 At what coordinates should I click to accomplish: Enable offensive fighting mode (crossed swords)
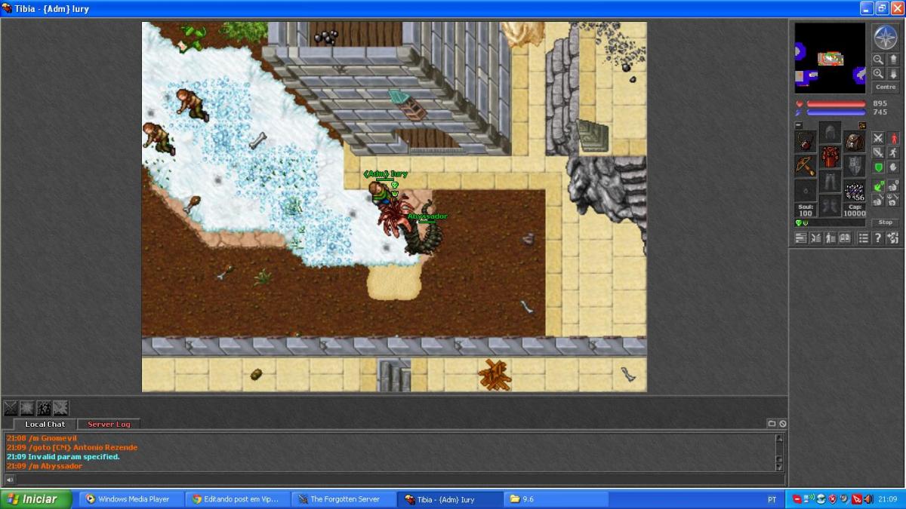878,138
